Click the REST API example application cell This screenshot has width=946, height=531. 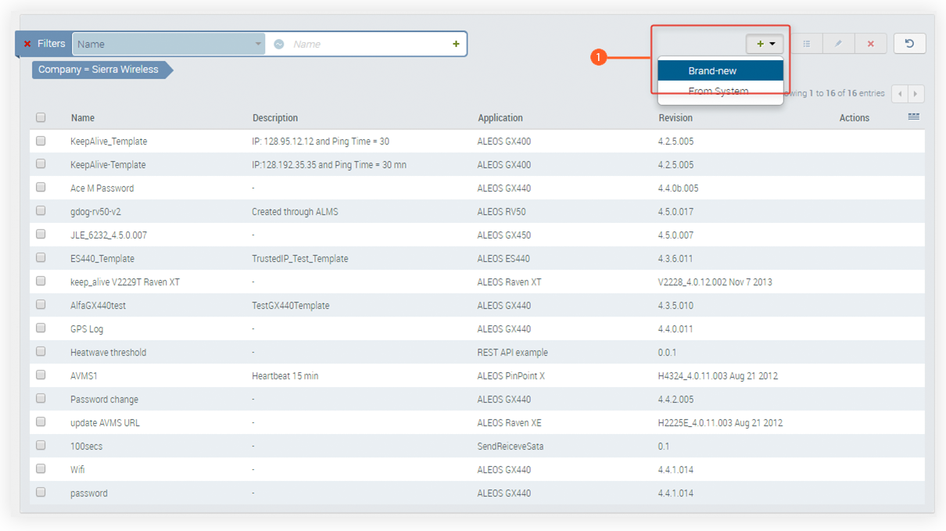[x=513, y=353]
